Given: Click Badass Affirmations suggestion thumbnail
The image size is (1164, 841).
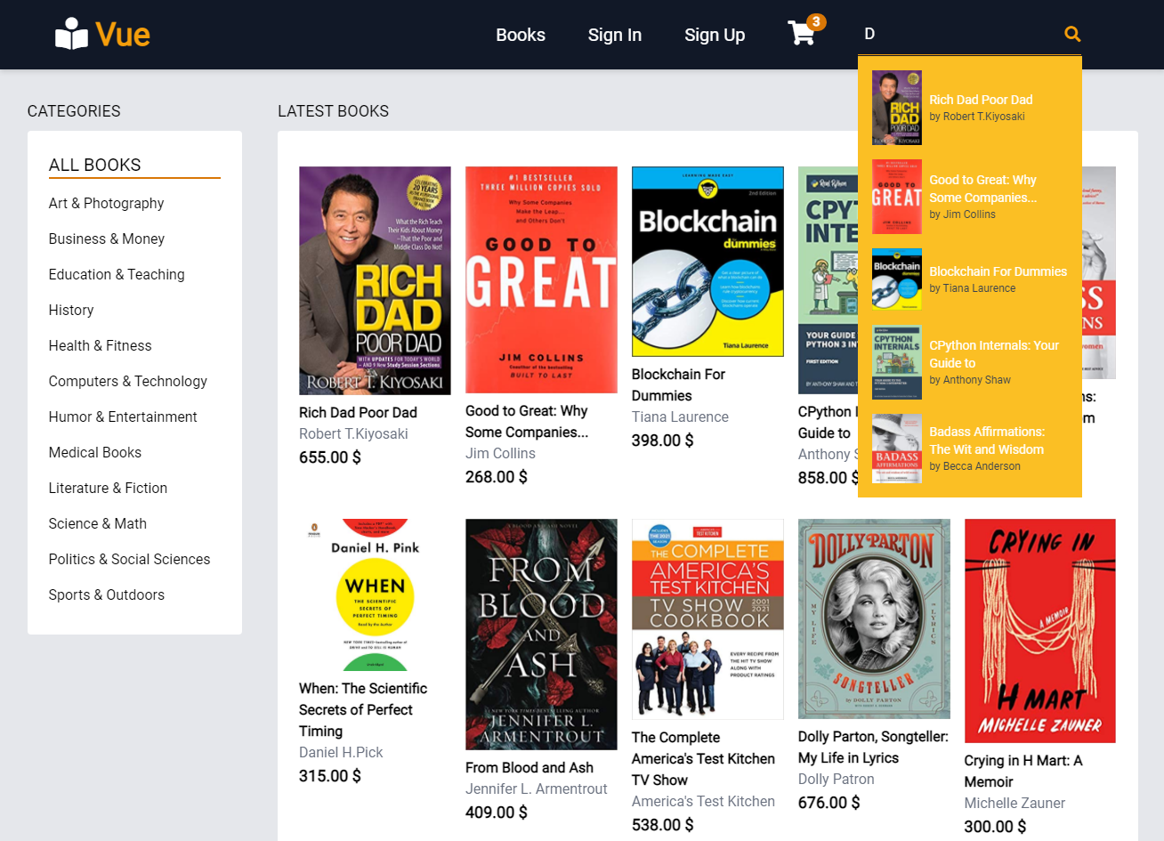Looking at the screenshot, I should coord(897,449).
